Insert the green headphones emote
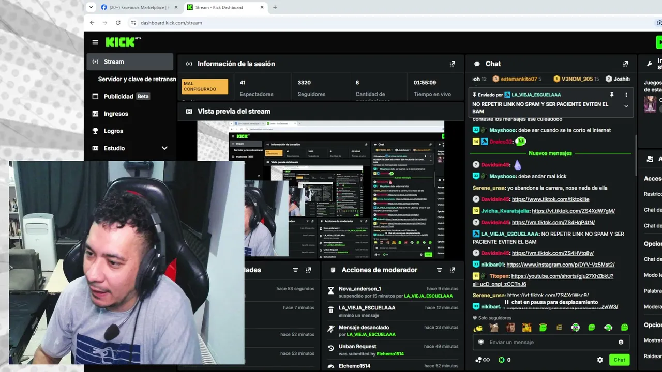The width and height of the screenshot is (662, 372). tap(608, 328)
